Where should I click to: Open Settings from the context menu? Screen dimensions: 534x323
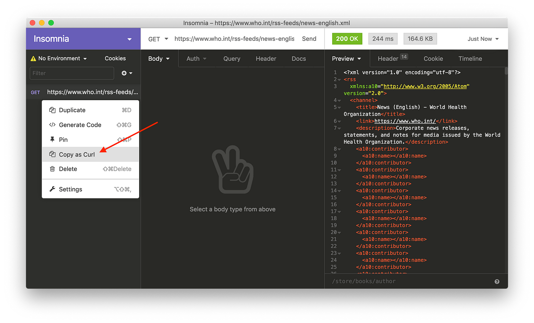pyautogui.click(x=90, y=189)
